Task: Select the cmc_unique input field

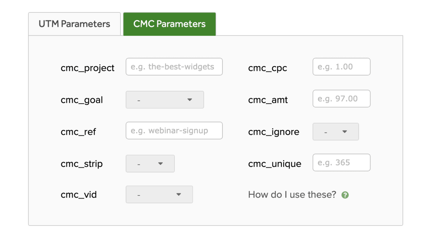Action: [341, 163]
